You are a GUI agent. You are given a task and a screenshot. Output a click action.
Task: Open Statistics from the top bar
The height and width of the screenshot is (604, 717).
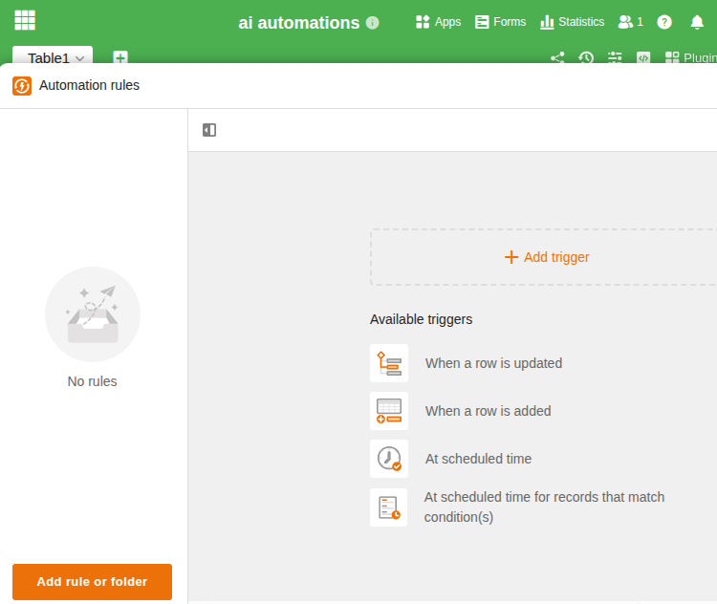572,22
